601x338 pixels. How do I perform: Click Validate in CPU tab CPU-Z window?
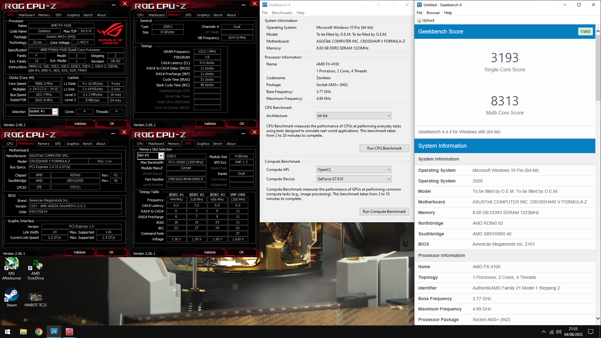[x=80, y=124]
